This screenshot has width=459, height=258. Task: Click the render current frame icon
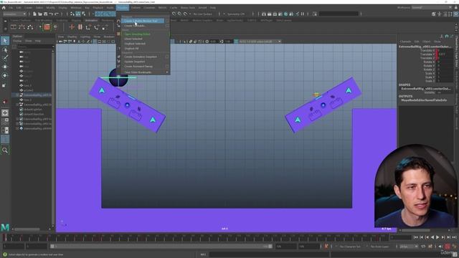pos(270,14)
